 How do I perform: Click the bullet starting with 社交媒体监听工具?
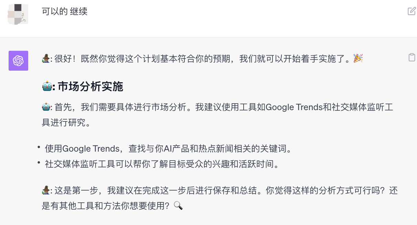tap(162, 164)
